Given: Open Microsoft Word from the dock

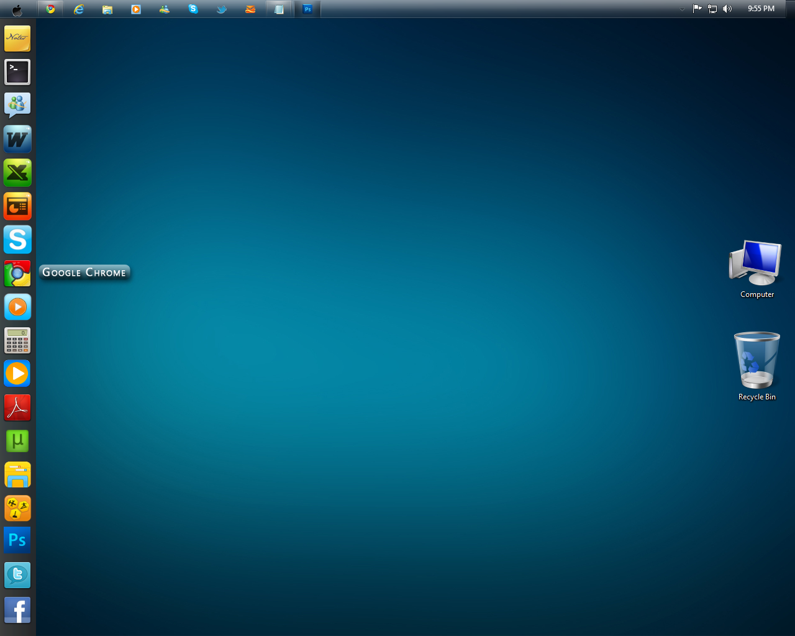Looking at the screenshot, I should coord(17,139).
